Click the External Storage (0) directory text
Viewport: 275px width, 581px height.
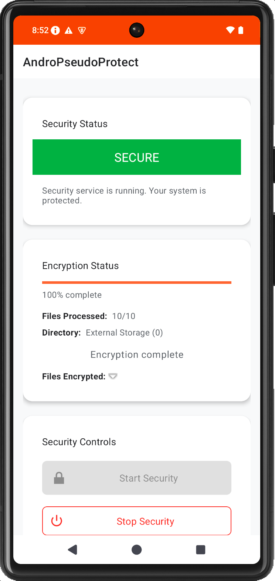pos(124,333)
